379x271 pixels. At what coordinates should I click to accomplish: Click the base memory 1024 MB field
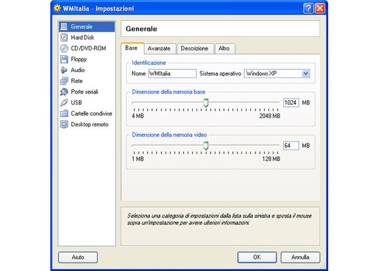pyautogui.click(x=291, y=103)
